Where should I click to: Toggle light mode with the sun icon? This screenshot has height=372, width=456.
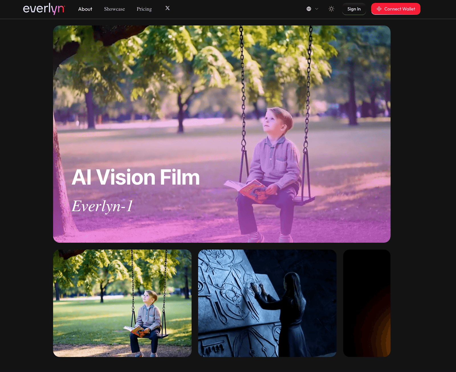point(331,9)
